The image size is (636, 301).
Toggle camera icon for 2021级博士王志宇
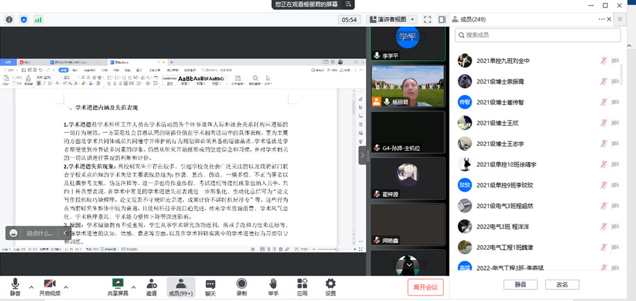[615, 144]
